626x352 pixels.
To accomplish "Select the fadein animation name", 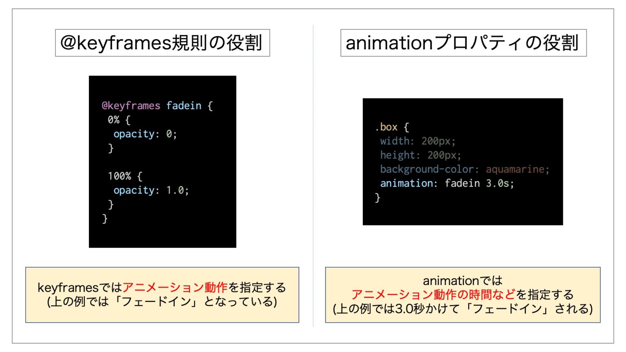I will click(x=185, y=106).
